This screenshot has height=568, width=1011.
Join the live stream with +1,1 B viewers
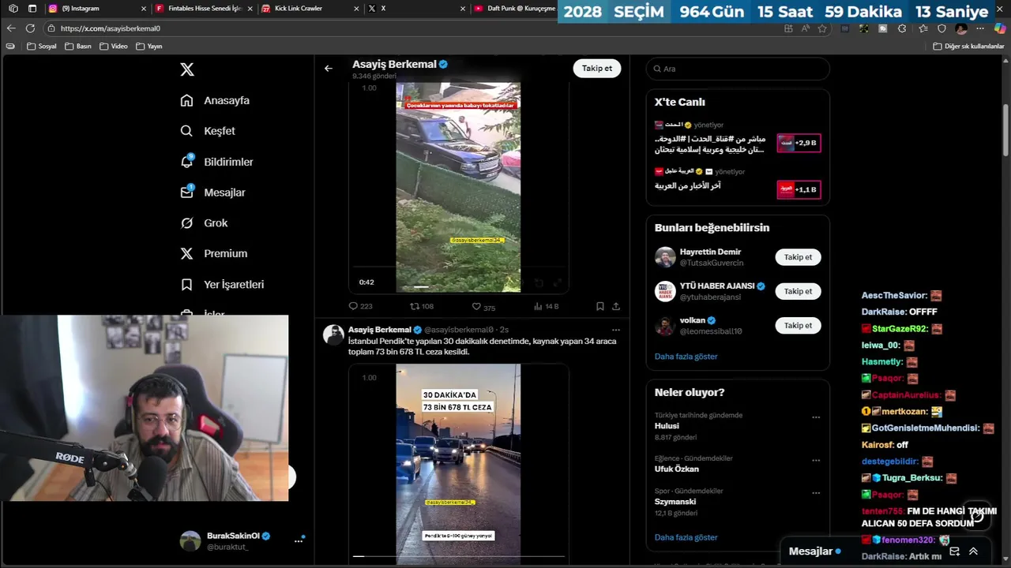pyautogui.click(x=799, y=189)
